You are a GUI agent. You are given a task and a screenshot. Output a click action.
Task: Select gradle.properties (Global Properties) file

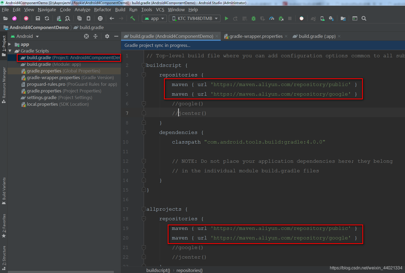pos(63,71)
